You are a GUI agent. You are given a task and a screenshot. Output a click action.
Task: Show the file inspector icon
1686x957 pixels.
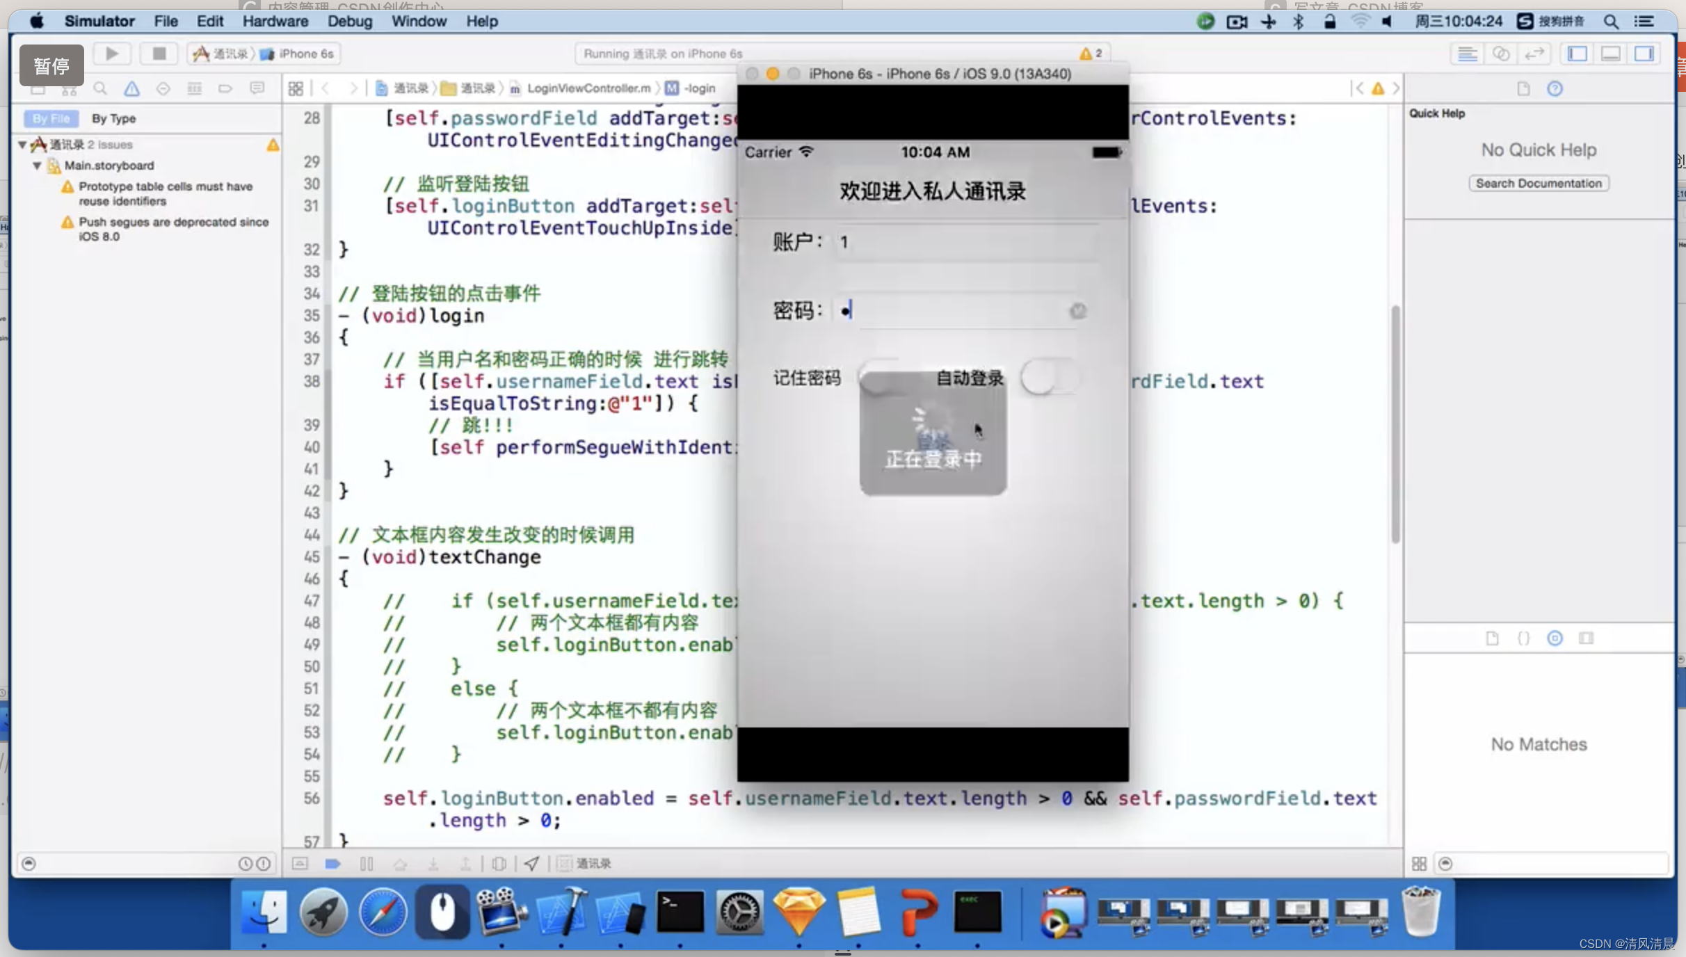1523,88
